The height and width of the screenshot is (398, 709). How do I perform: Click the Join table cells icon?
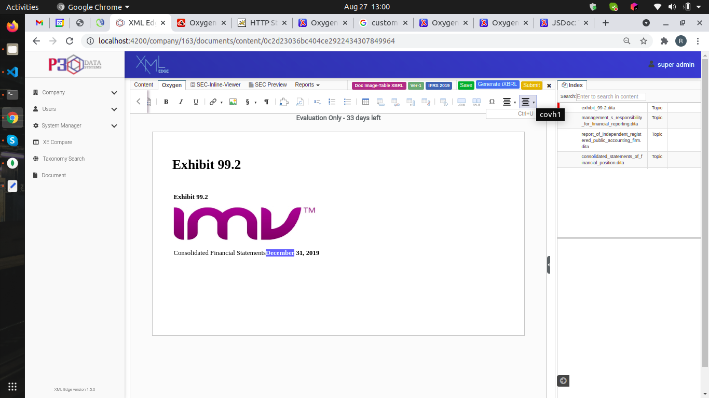click(461, 102)
